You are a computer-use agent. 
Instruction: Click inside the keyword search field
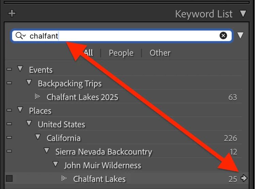[122, 36]
